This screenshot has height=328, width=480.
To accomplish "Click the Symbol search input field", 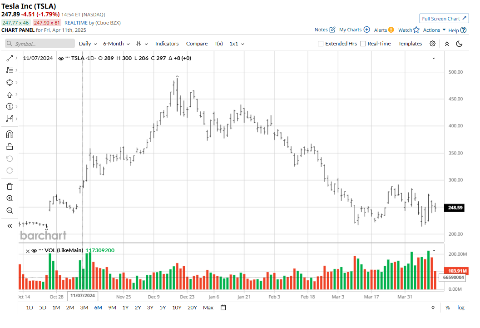I will pyautogui.click(x=40, y=44).
